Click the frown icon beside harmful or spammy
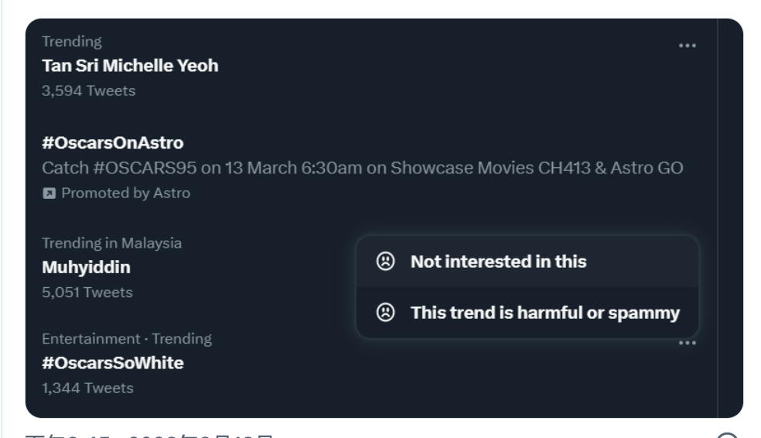Viewport: 761px width, 438px height. tap(384, 313)
